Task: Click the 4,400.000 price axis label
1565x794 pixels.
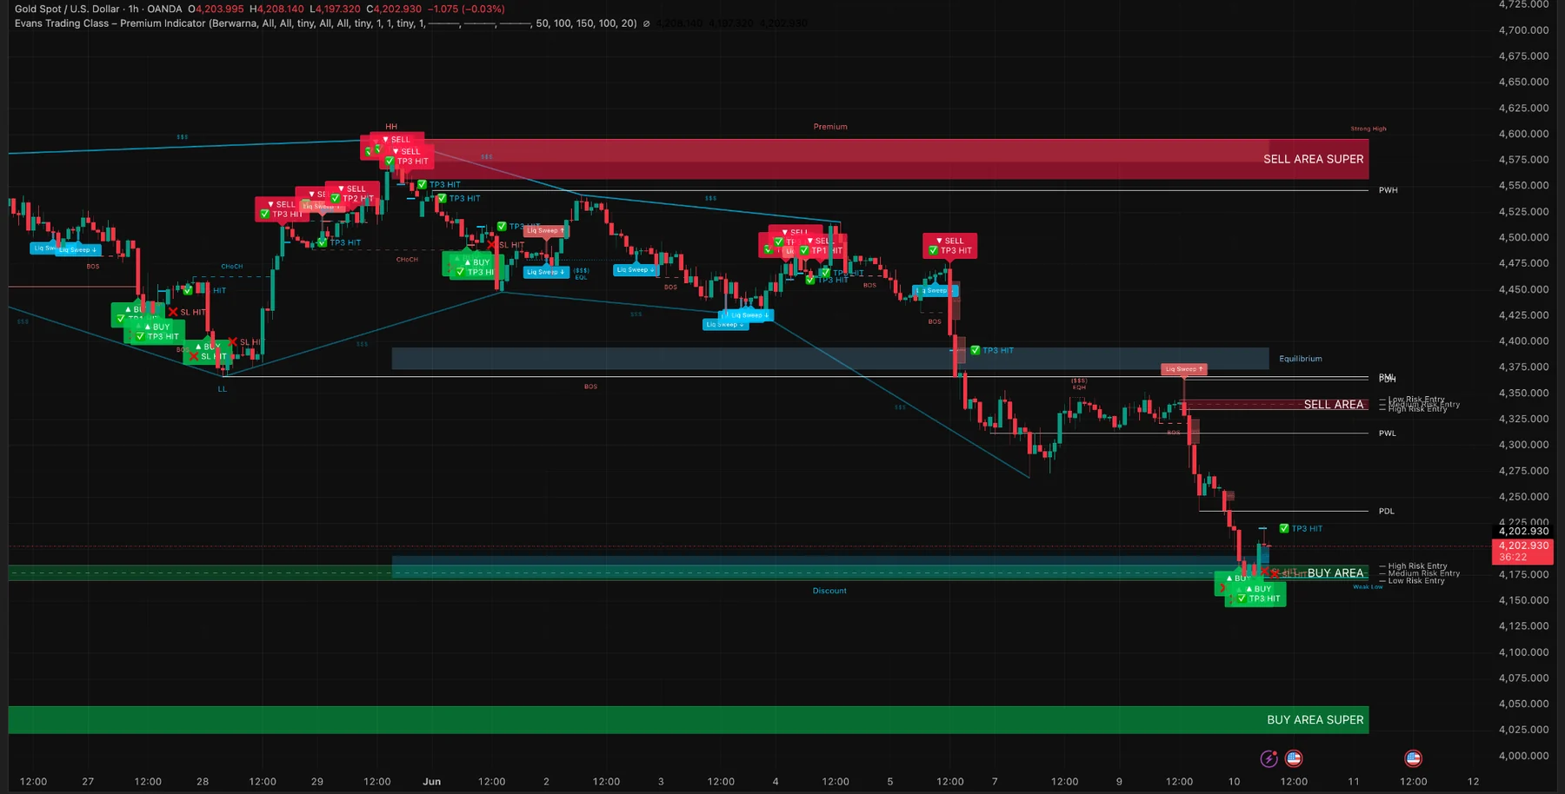Action: 1523,341
